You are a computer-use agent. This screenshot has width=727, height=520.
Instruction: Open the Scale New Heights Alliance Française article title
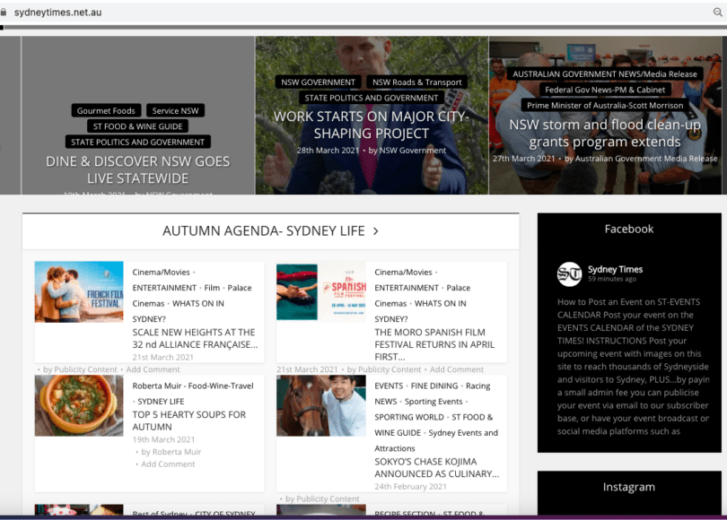point(195,339)
